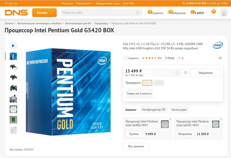Open the Intel brand logo
This screenshot has height=158, width=231.
(x=217, y=45)
